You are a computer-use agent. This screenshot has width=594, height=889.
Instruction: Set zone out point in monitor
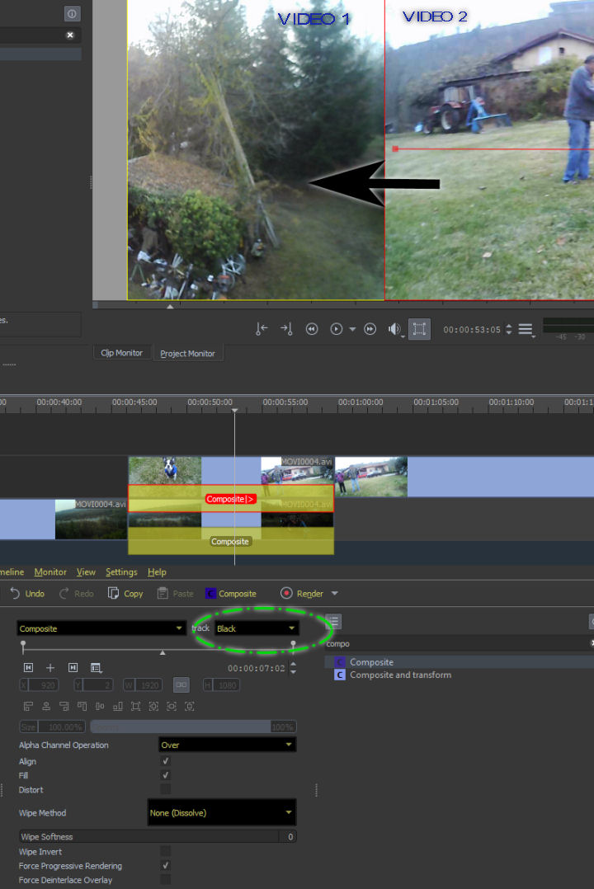click(x=286, y=329)
